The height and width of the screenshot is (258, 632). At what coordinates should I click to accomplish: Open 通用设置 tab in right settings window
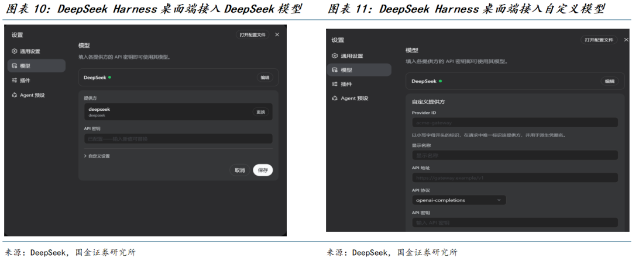[x=359, y=55]
